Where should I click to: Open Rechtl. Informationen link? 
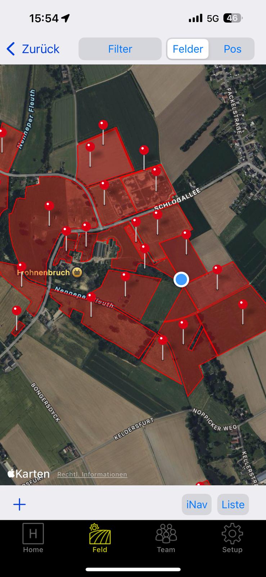[92, 474]
